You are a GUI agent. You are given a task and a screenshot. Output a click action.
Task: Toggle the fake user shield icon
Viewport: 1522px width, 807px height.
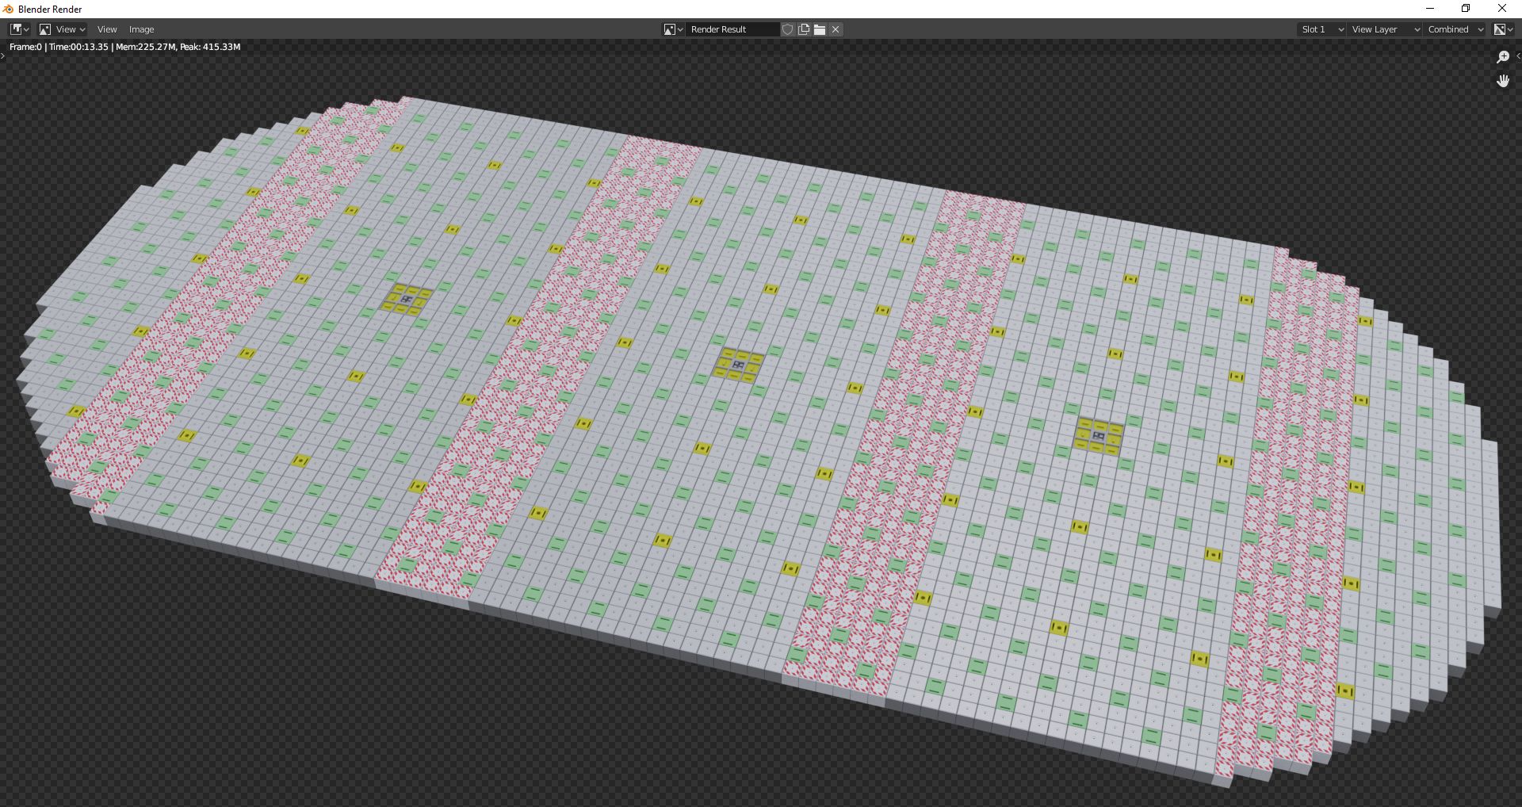(787, 29)
